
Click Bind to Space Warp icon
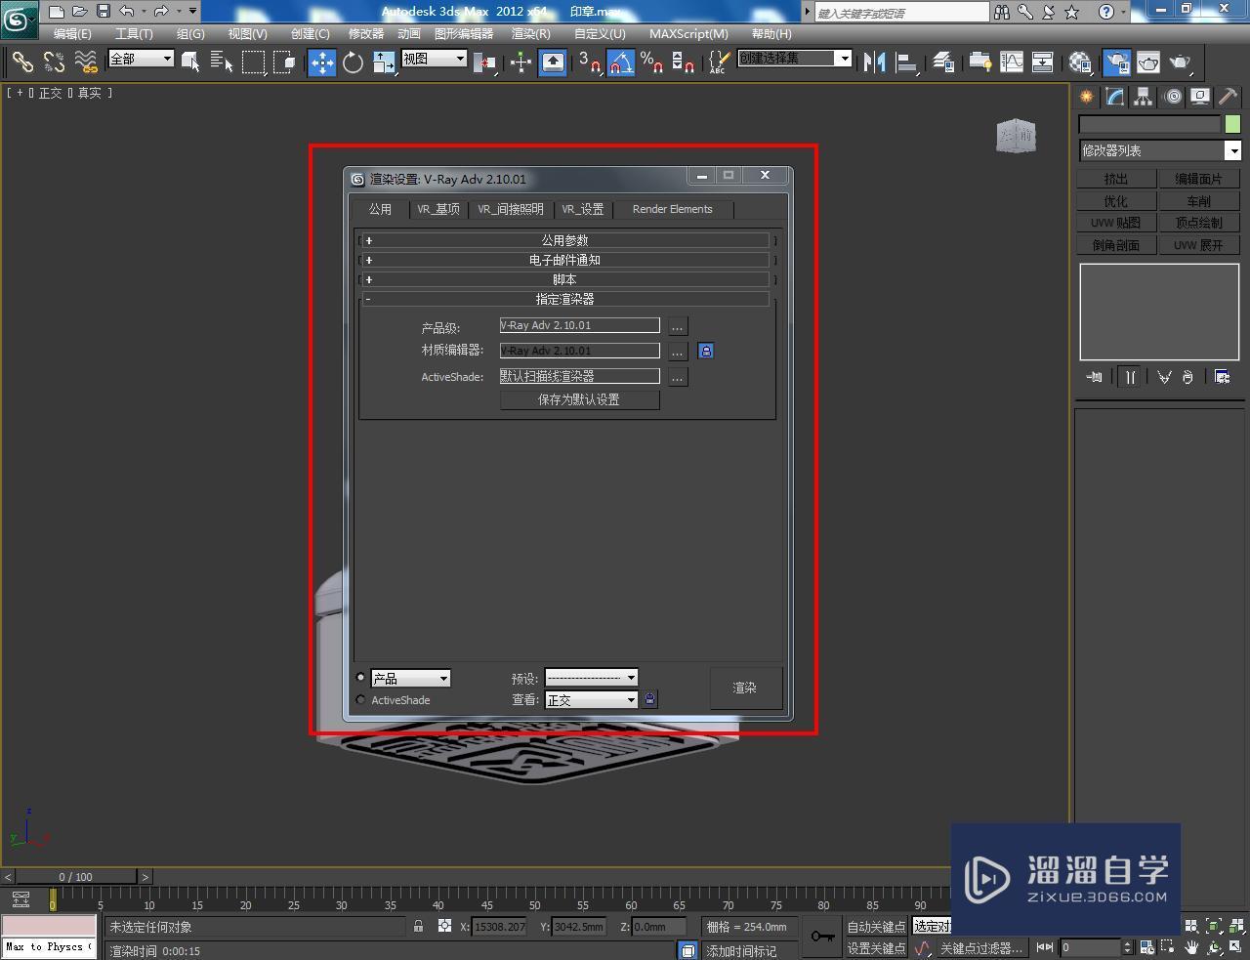click(x=86, y=63)
